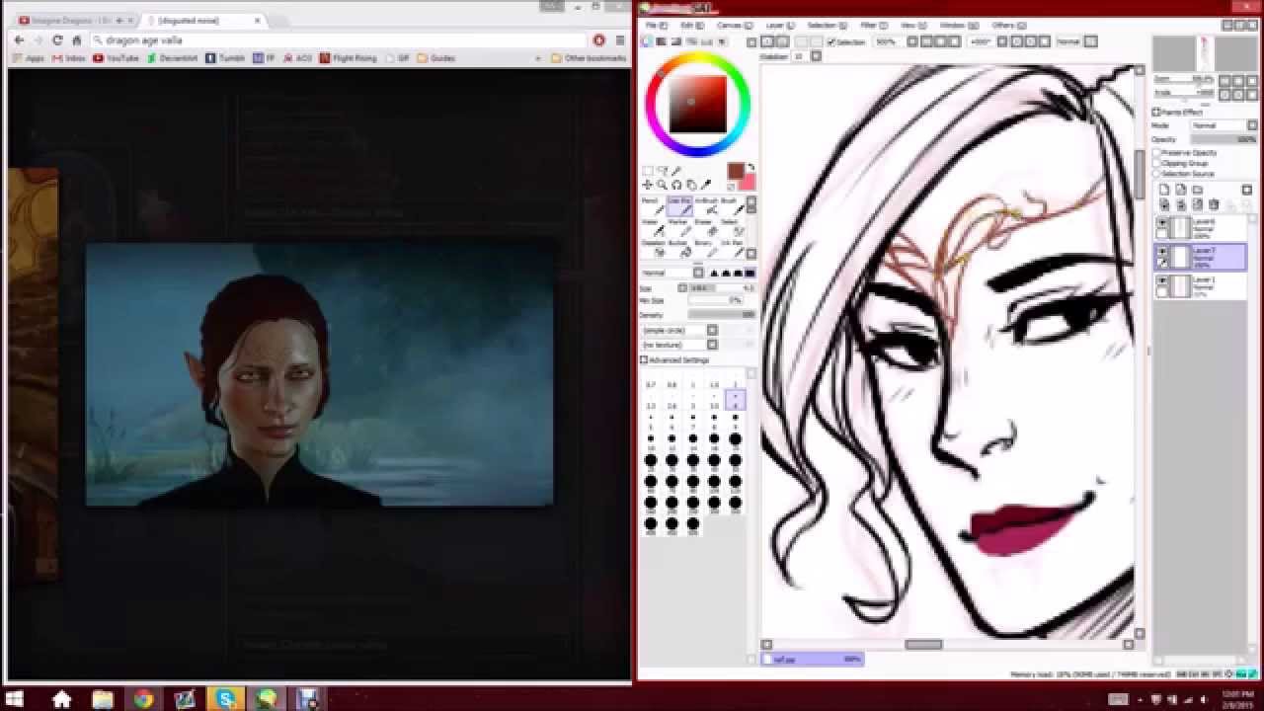This screenshot has width=1264, height=711.
Task: Select the Pencil tool in SAI
Action: pyautogui.click(x=652, y=206)
